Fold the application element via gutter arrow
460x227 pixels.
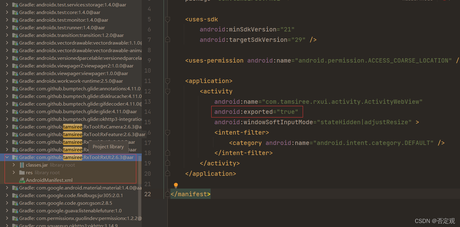[167, 81]
